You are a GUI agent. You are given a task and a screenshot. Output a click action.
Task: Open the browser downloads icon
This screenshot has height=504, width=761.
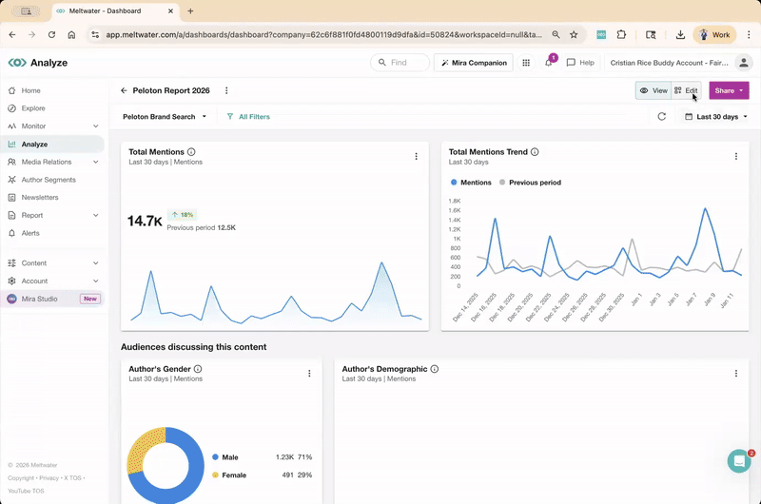tap(680, 35)
